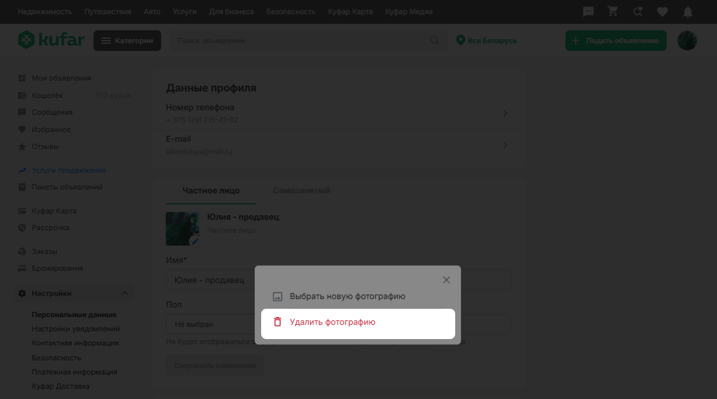Click the edit pencil on profile photo
Viewport: 717px width, 399px height.
pos(194,241)
